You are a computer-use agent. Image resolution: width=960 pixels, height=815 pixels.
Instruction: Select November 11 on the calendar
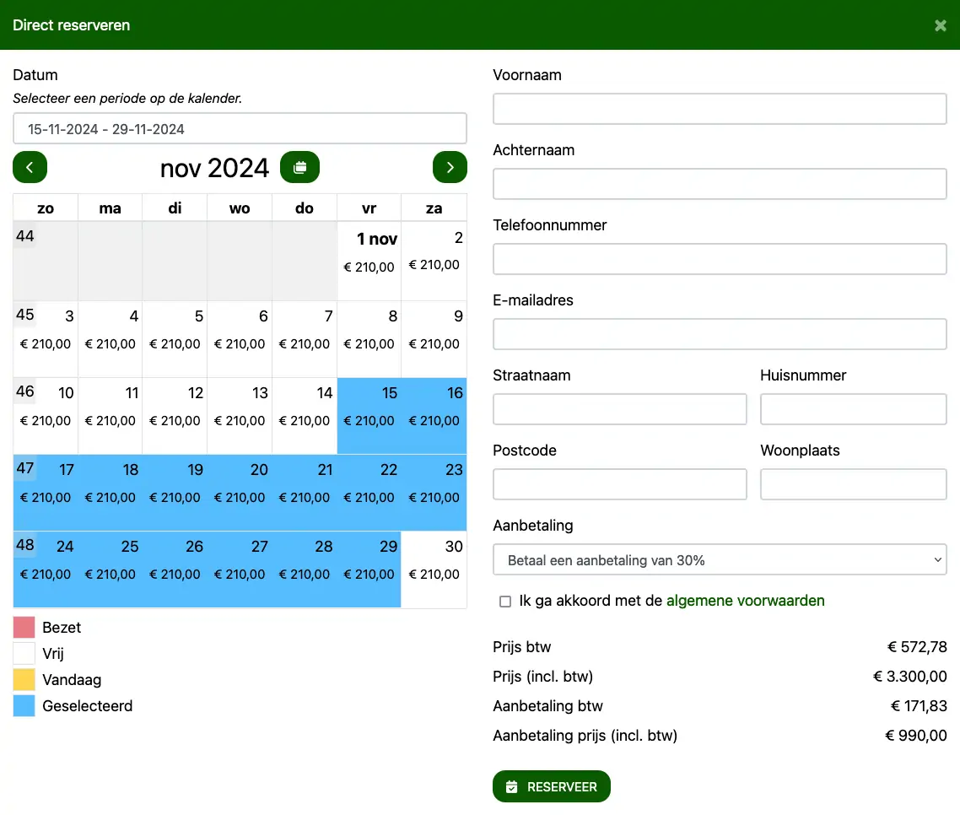(111, 416)
